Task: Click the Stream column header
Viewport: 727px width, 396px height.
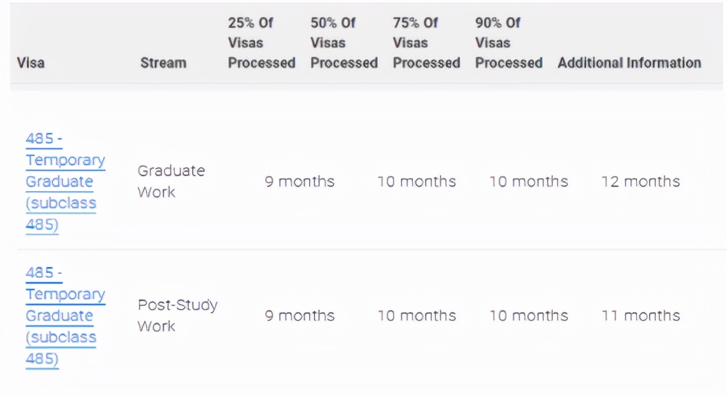Action: (x=163, y=62)
